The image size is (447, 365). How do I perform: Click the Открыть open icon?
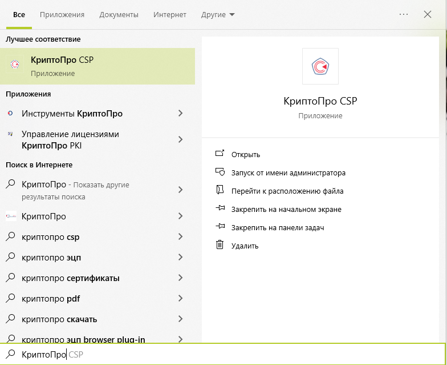(x=220, y=153)
